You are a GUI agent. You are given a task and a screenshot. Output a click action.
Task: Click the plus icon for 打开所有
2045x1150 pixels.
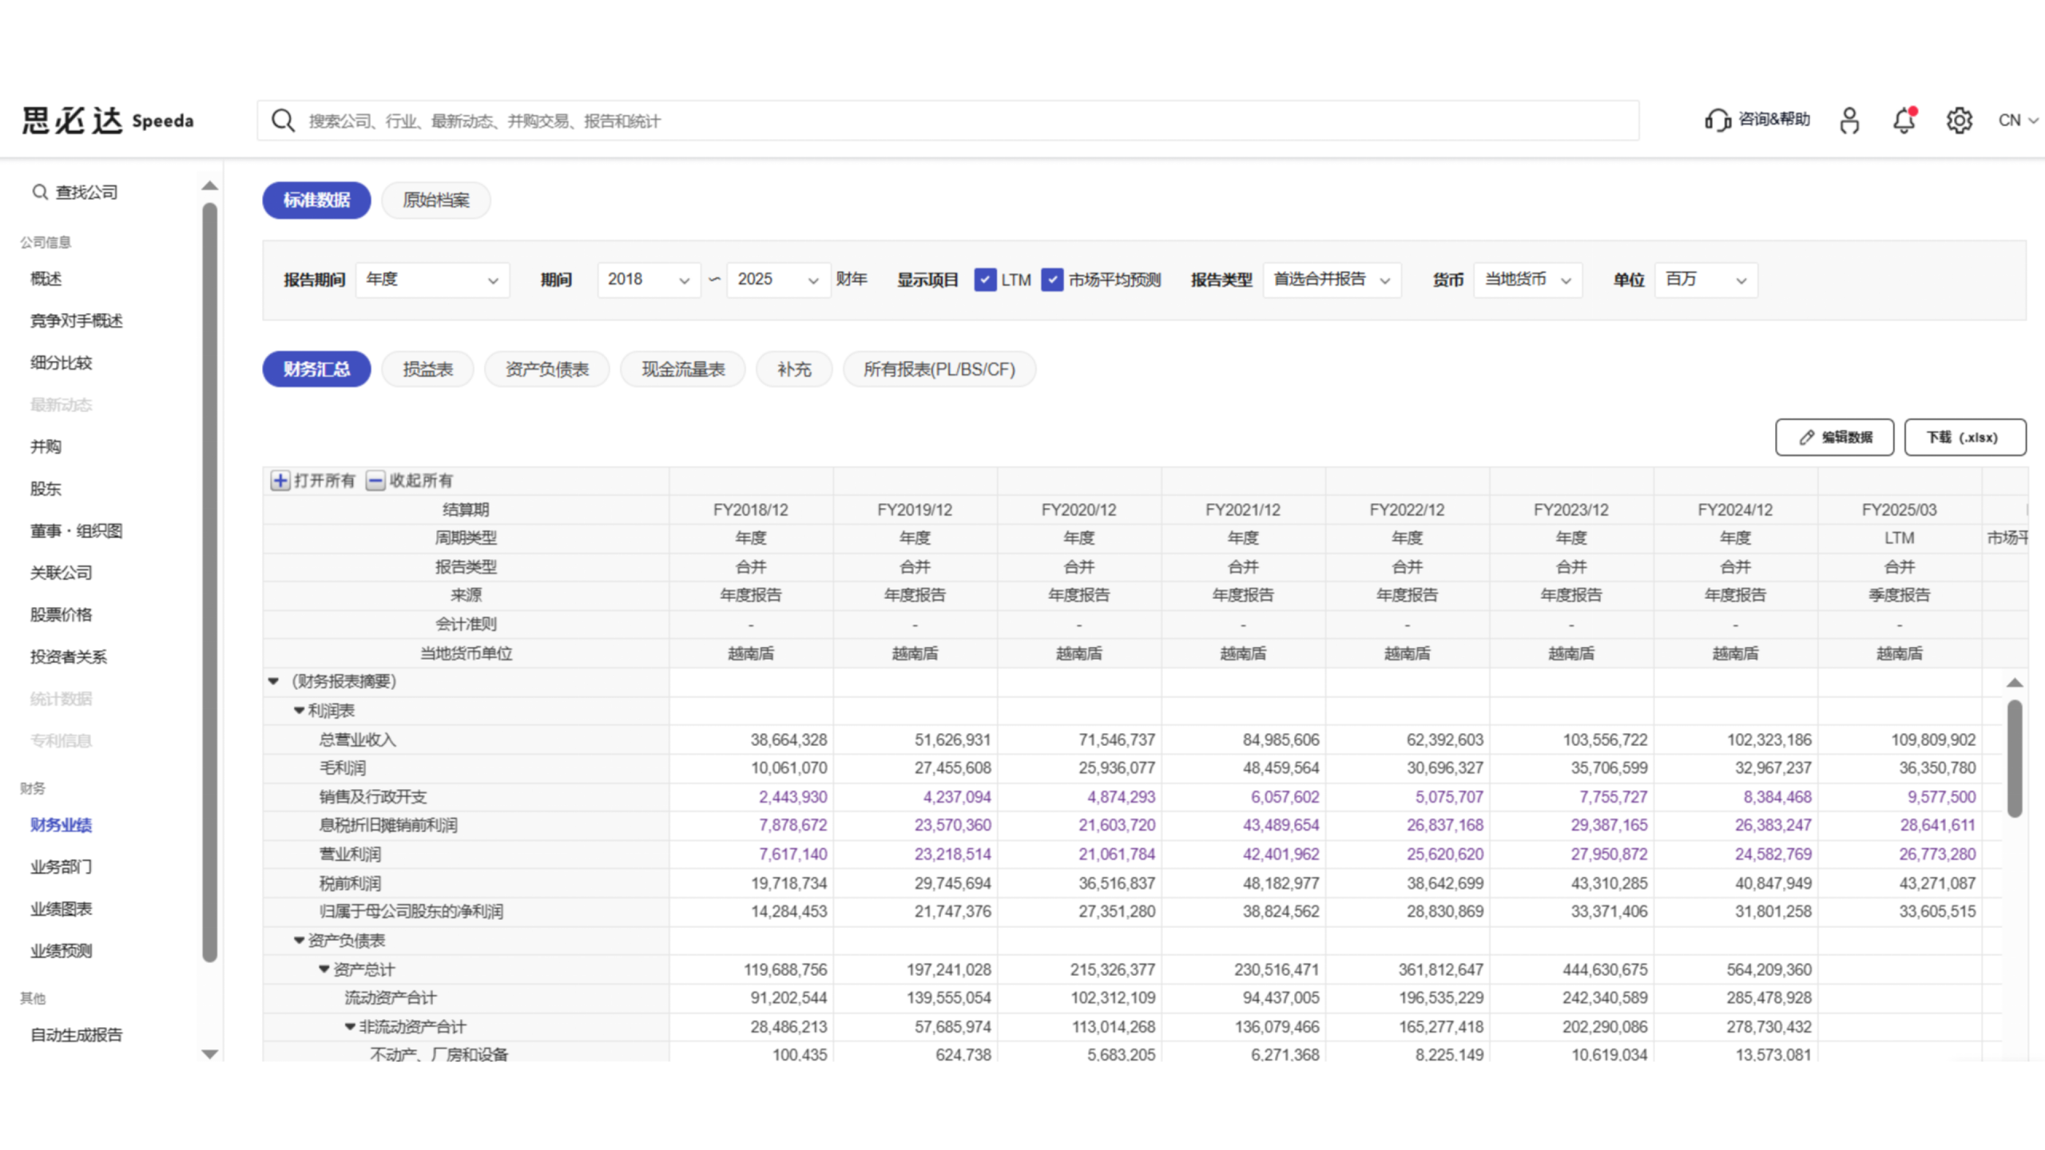tap(280, 480)
